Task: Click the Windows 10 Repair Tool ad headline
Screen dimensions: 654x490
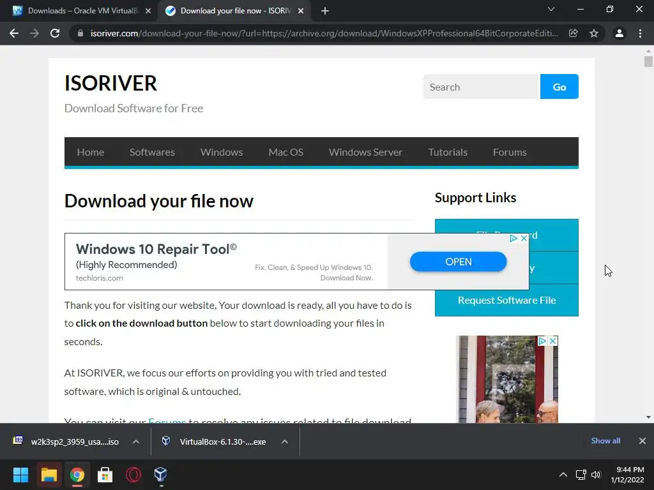Action: pos(156,249)
